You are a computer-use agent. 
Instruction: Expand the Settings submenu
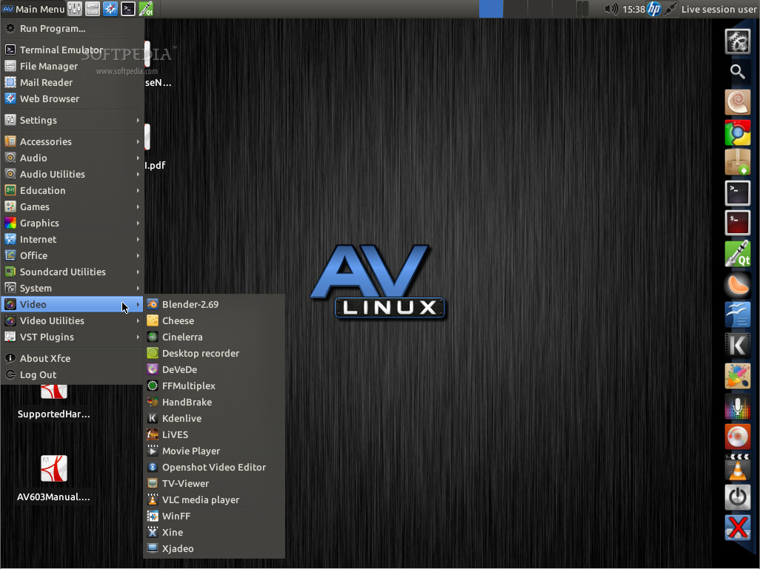point(73,120)
